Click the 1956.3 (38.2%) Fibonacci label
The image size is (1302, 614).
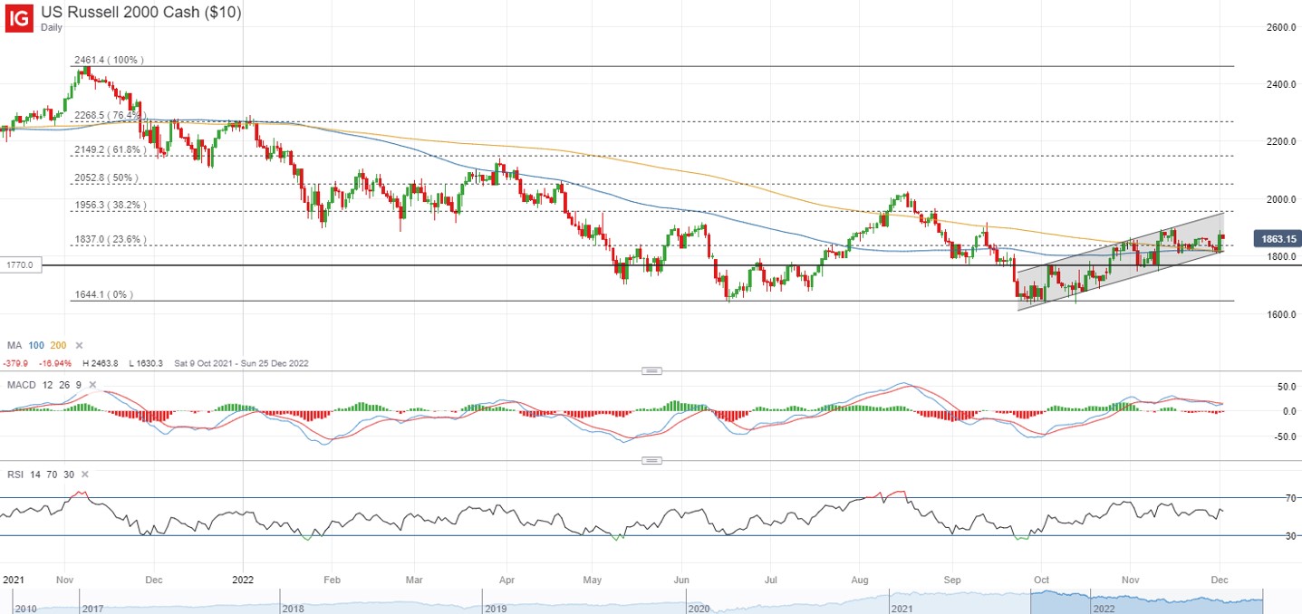click(x=109, y=205)
